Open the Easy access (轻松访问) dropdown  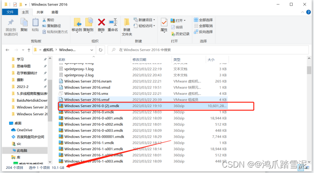coord(144,26)
